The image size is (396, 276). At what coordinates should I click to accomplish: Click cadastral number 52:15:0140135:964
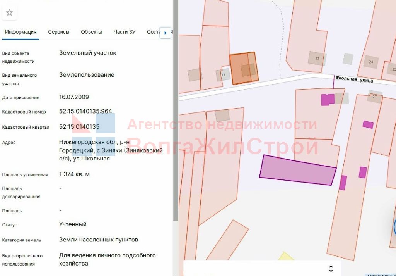point(85,111)
